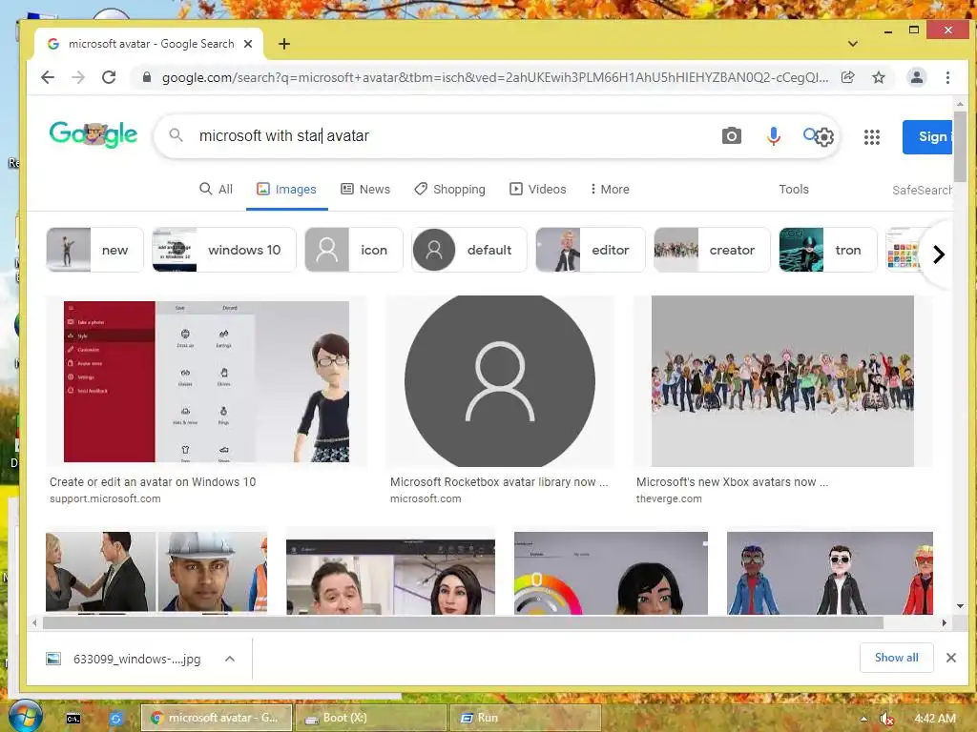Expand the download item options chevron
Screen dimensions: 977x732
230,659
